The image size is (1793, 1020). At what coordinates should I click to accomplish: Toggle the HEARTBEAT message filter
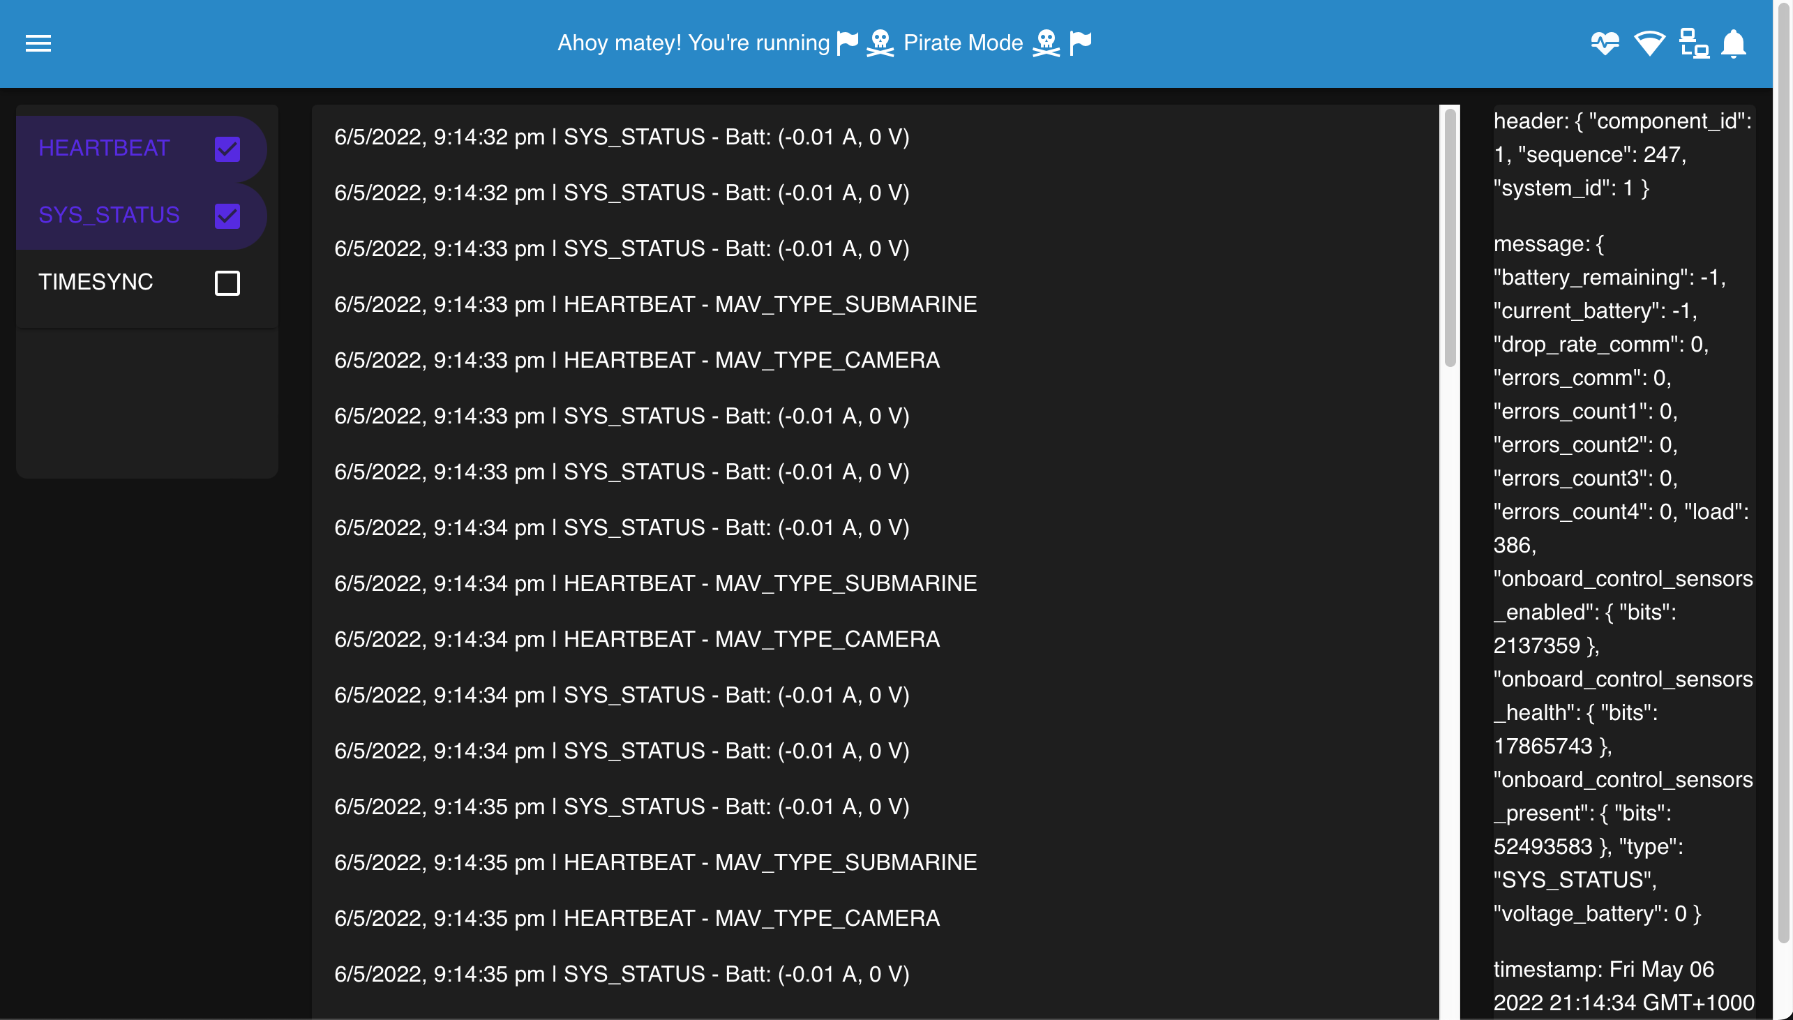pos(227,148)
